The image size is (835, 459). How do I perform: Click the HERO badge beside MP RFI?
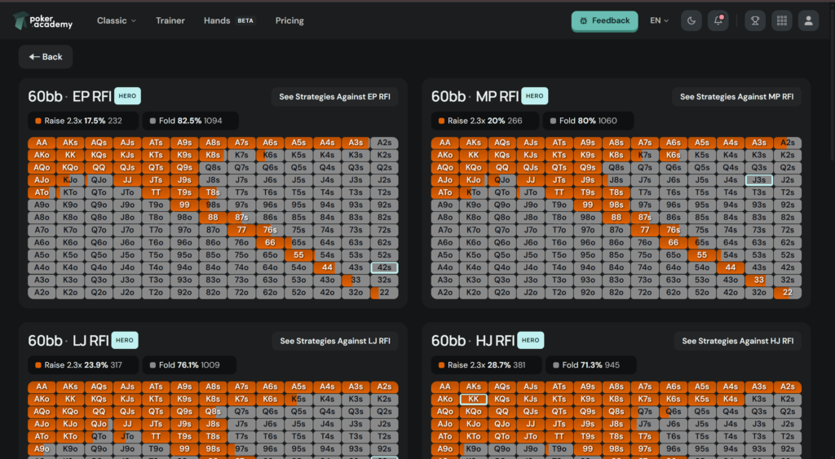coord(534,96)
